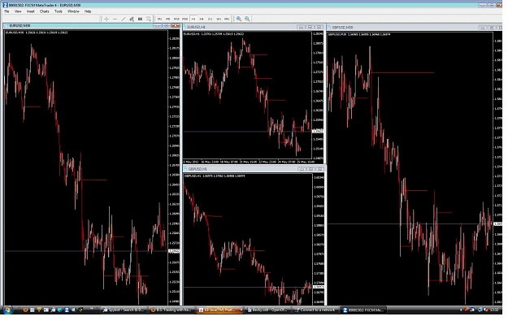The height and width of the screenshot is (321, 508).
Task: Switch to the Trading Firefox taskbar button
Action: click(x=172, y=310)
